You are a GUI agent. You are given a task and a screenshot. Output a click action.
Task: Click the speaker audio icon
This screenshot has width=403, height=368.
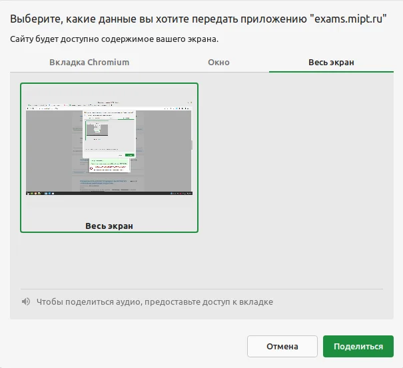(x=26, y=301)
